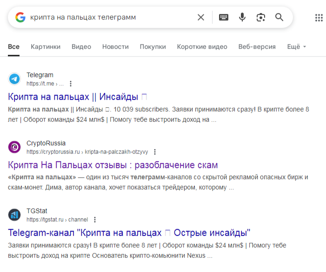The height and width of the screenshot is (272, 326).
Task: Select the Все tab
Action: (x=14, y=47)
